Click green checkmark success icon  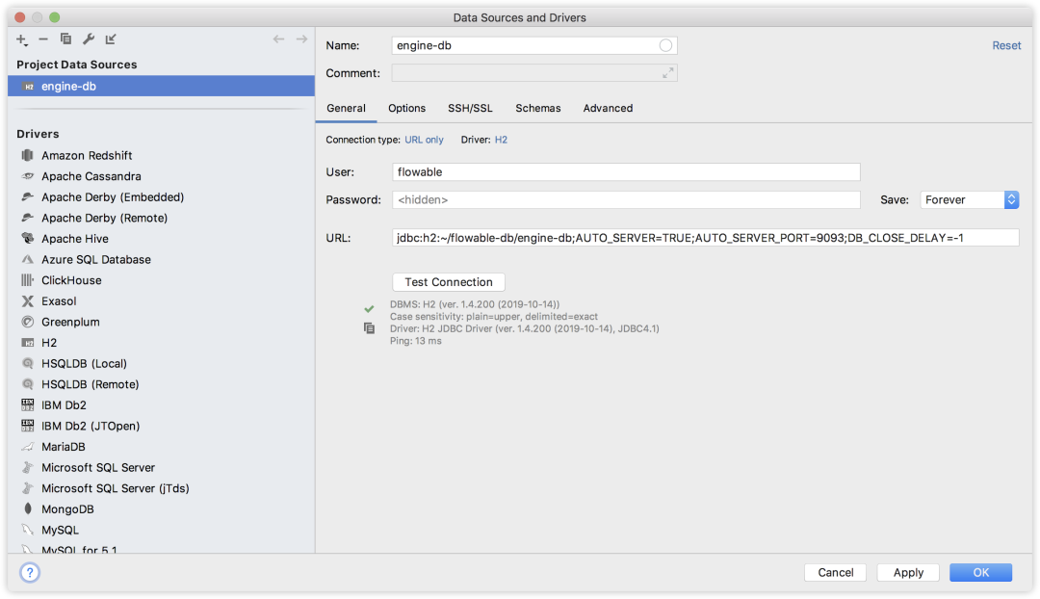tap(369, 308)
